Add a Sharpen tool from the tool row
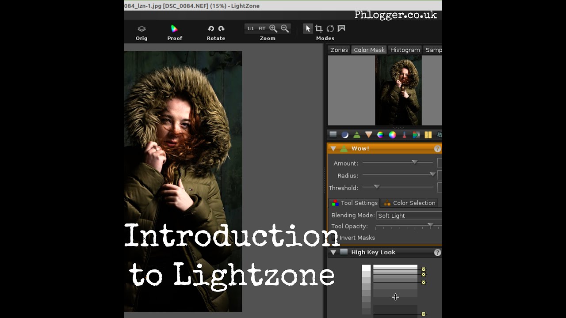This screenshot has width=566, height=318. click(x=357, y=135)
